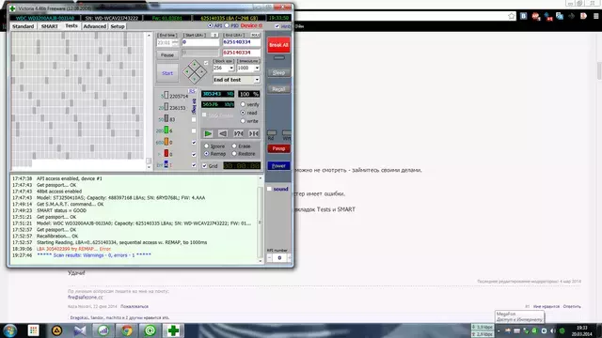This screenshot has height=338, width=602.
Task: Open the Chrome hamburger menu
Action: [595, 16]
